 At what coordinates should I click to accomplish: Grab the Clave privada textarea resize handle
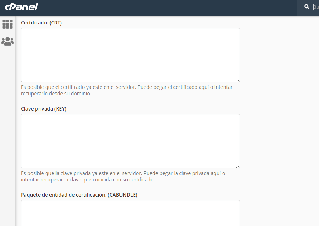click(x=238, y=166)
